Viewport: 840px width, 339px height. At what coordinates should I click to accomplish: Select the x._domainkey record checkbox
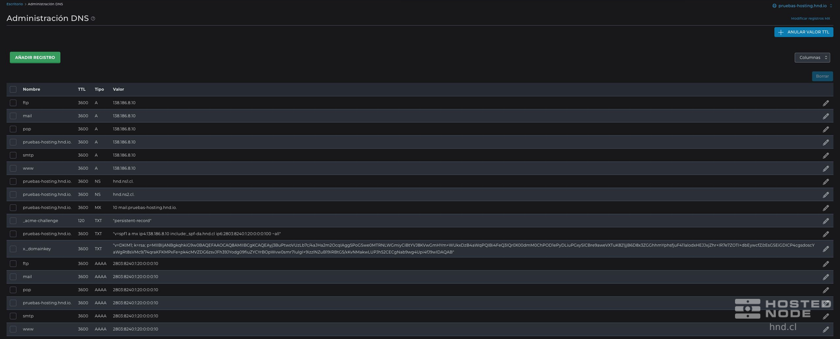tap(13, 249)
